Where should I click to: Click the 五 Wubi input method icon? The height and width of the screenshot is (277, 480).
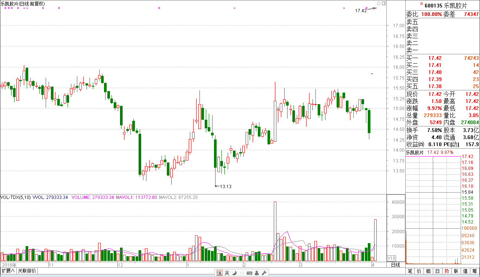tap(220, 273)
